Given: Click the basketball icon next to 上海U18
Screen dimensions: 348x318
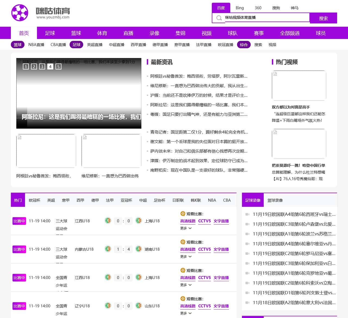Looking at the screenshot, I should click(x=139, y=221).
